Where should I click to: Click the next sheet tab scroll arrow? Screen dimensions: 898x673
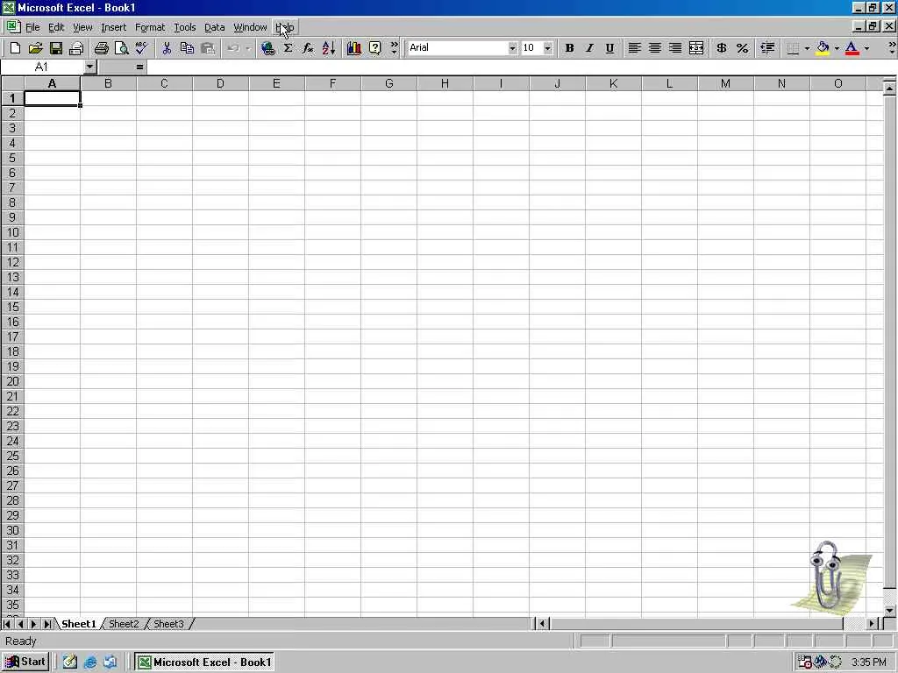coord(34,624)
